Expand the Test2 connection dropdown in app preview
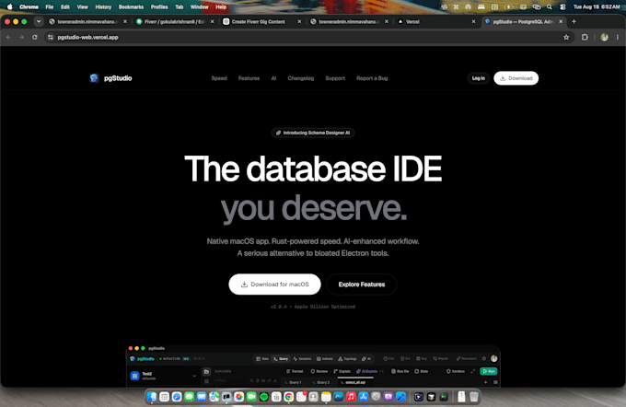 coord(194,376)
